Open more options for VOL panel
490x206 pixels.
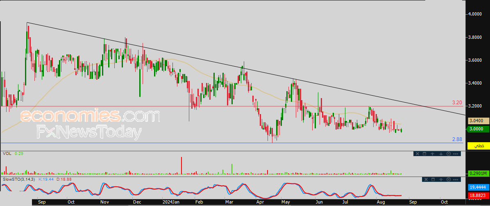456,154
